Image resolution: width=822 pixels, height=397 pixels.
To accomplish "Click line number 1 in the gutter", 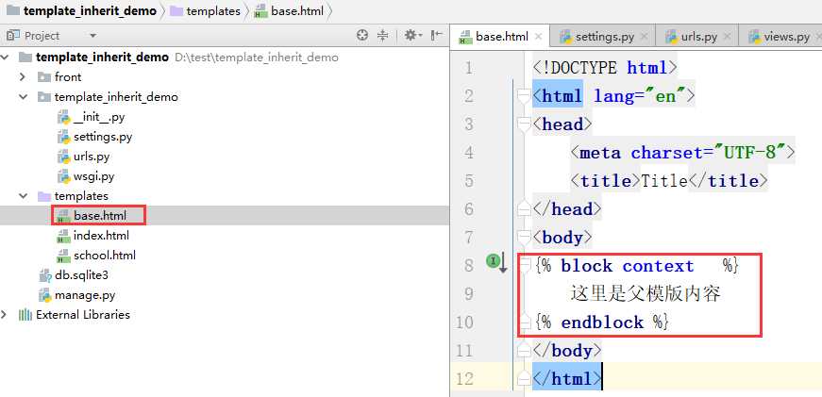I will pos(468,68).
